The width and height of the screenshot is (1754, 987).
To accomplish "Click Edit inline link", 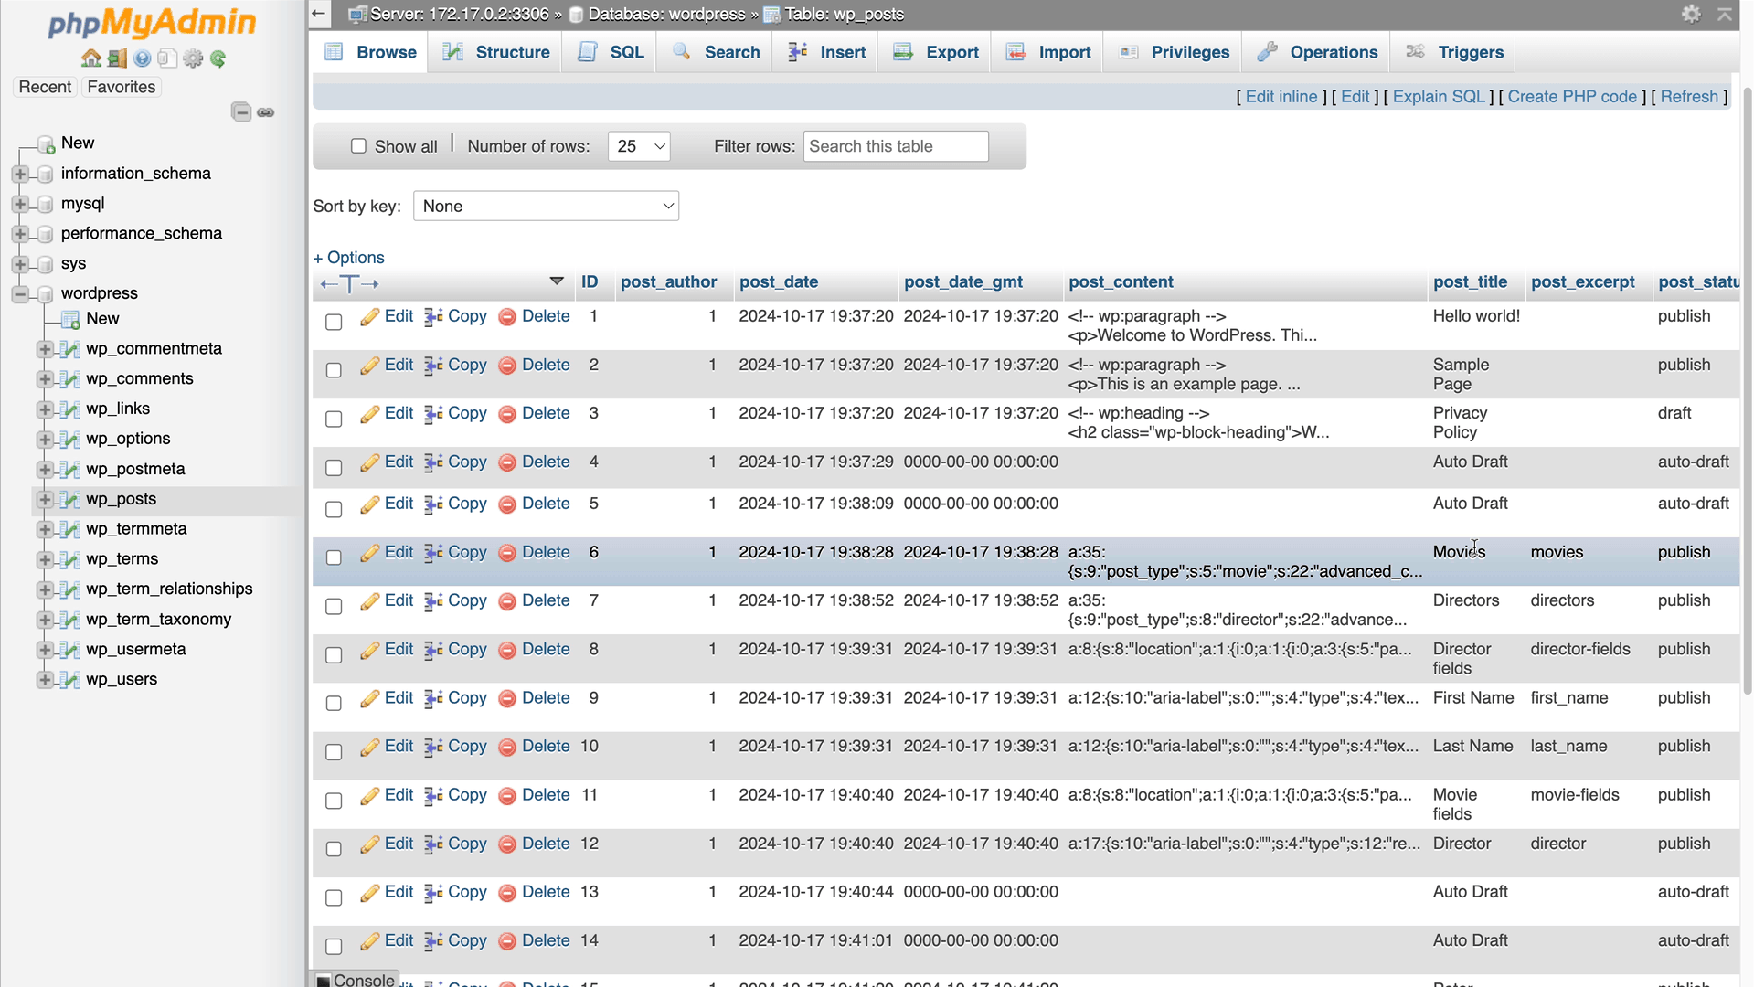I will (x=1281, y=97).
